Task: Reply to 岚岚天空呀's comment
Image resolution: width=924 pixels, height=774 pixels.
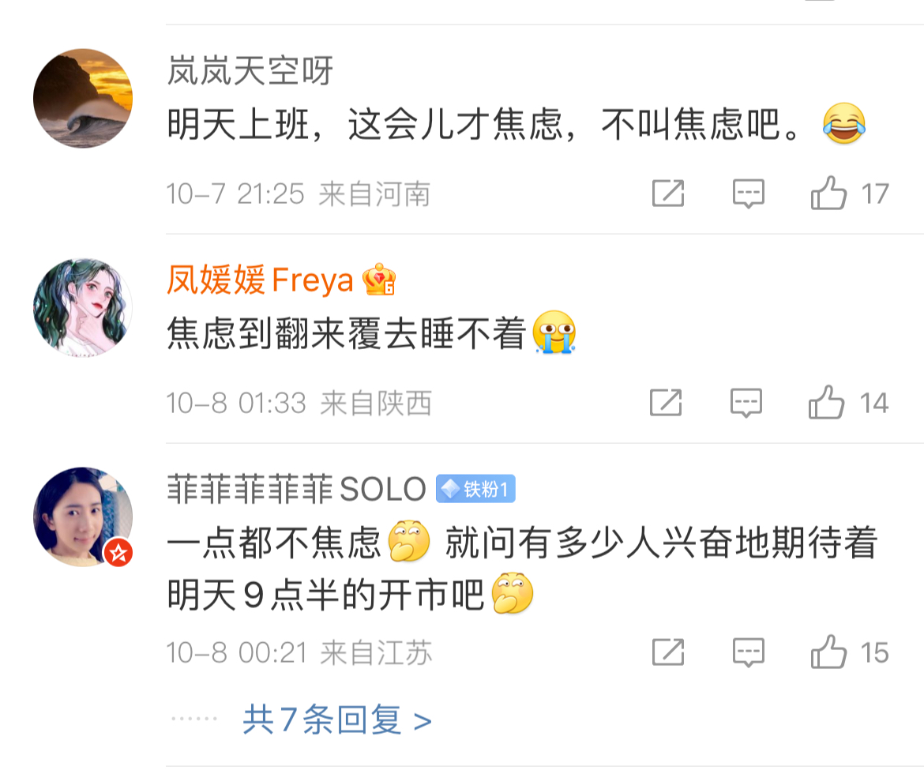Action: (748, 193)
